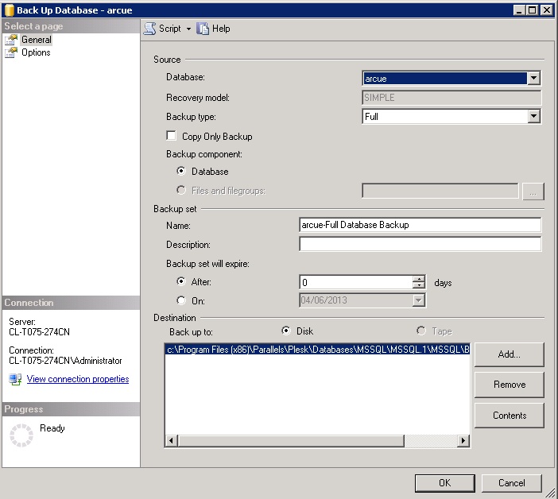
Task: Click the CL-T075-274CN\Administrator connection text
Action: pyautogui.click(x=65, y=361)
